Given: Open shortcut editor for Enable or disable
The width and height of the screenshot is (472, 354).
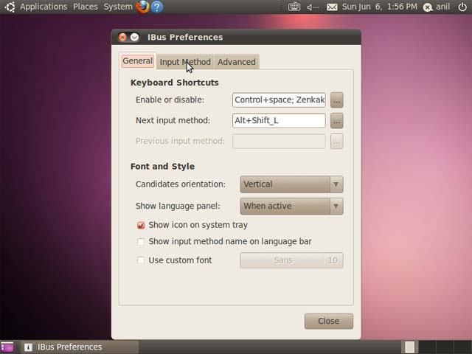Looking at the screenshot, I should coord(337,100).
